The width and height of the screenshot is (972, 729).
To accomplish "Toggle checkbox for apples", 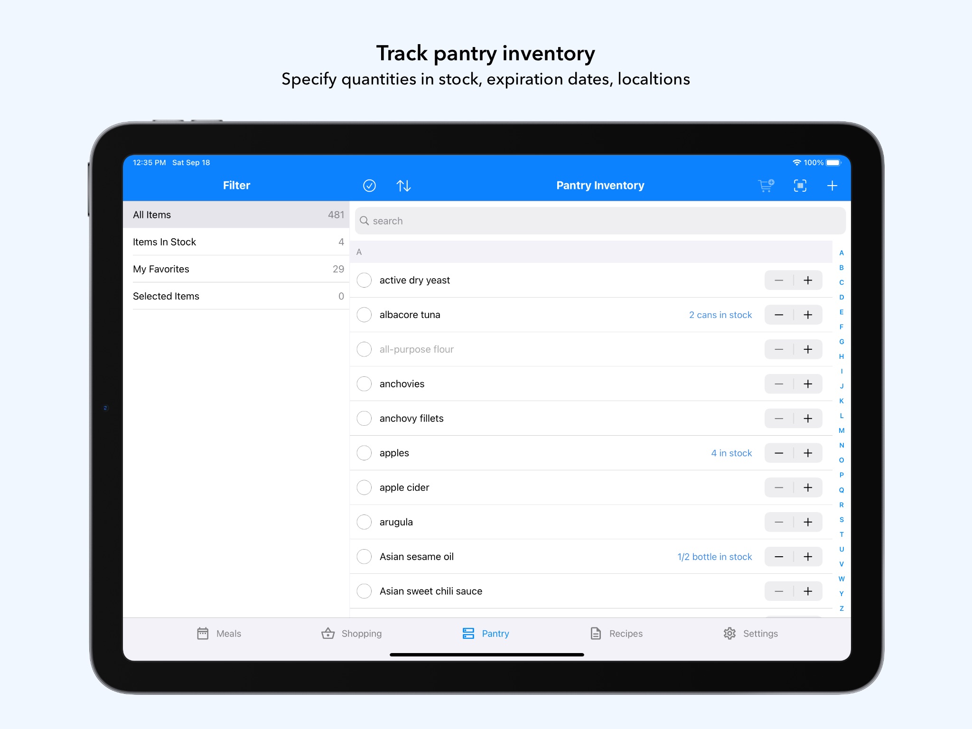I will [x=365, y=453].
